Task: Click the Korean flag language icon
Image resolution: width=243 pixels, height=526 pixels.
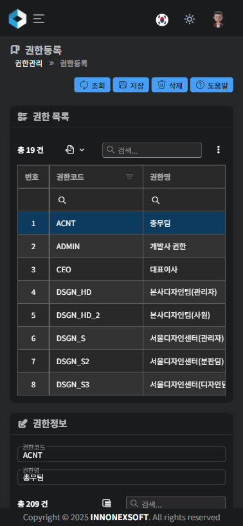Action: point(162,20)
